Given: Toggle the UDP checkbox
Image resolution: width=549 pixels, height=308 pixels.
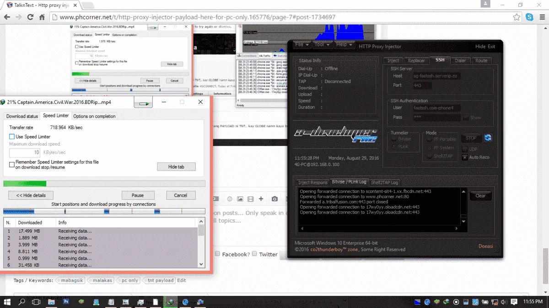Looking at the screenshot, I should (x=464, y=149).
